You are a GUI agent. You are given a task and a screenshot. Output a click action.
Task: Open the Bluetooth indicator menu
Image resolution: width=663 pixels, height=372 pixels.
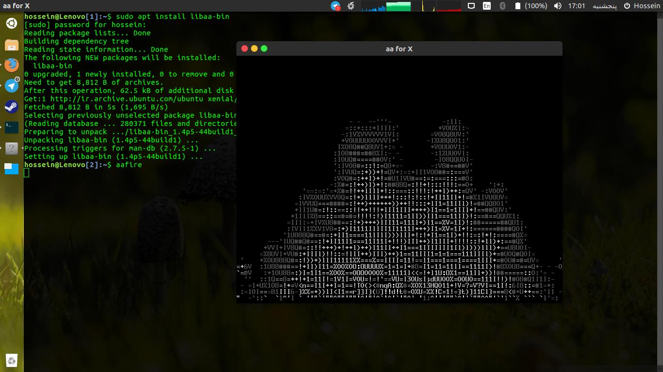503,6
